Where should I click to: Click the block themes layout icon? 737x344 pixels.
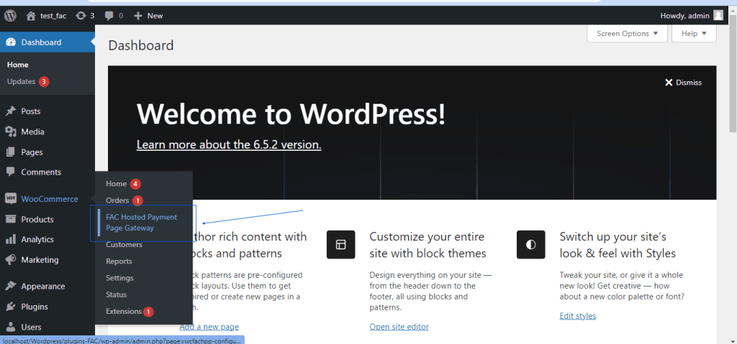[340, 244]
